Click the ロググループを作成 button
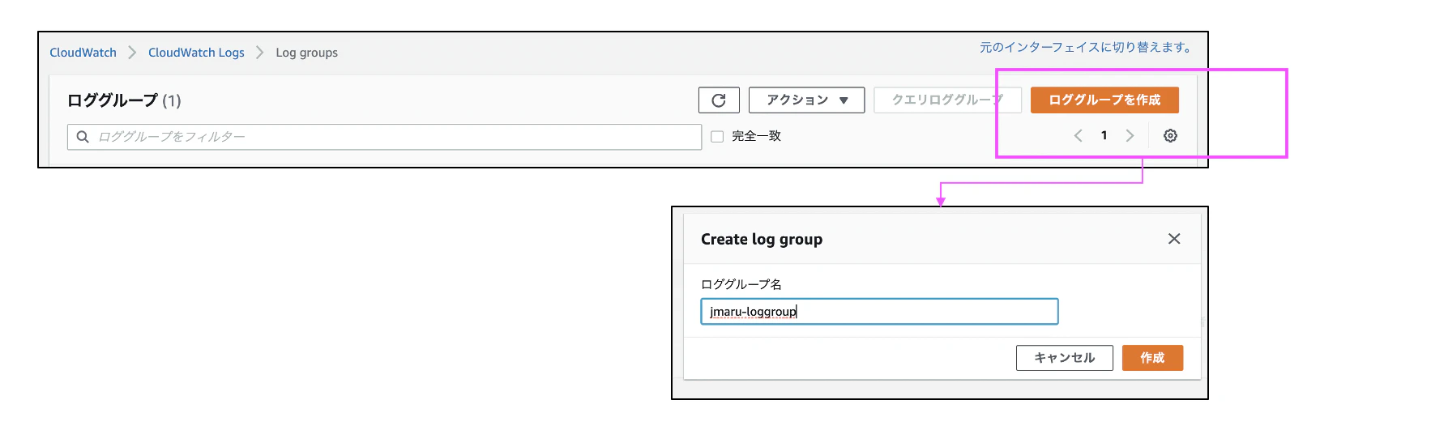1431x434 pixels. point(1104,100)
